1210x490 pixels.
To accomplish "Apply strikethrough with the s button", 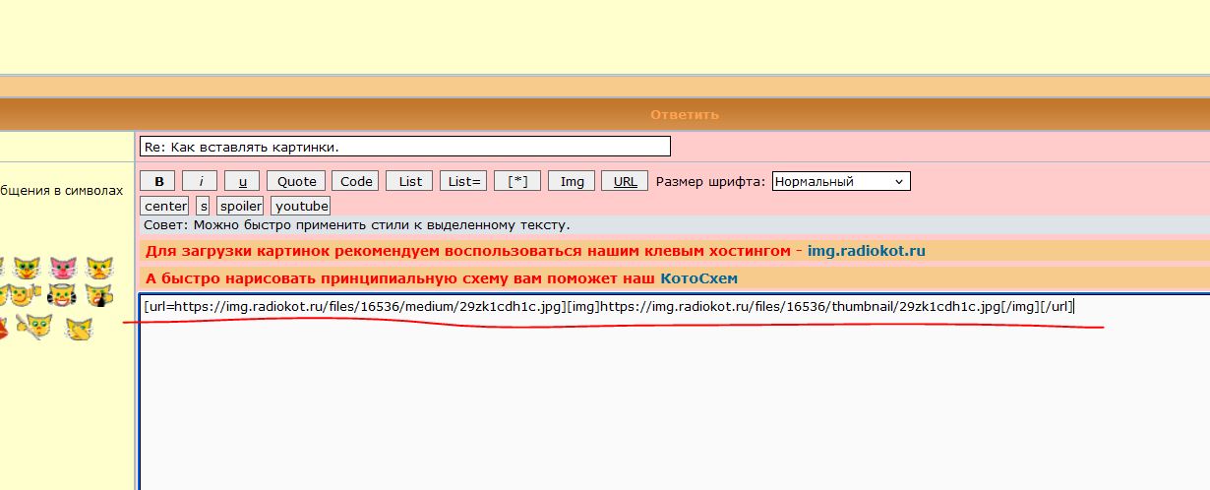I will click(x=203, y=206).
